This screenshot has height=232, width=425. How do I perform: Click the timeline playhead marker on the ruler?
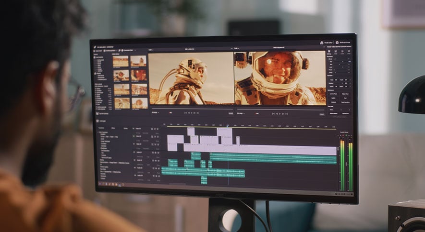pos(228,126)
